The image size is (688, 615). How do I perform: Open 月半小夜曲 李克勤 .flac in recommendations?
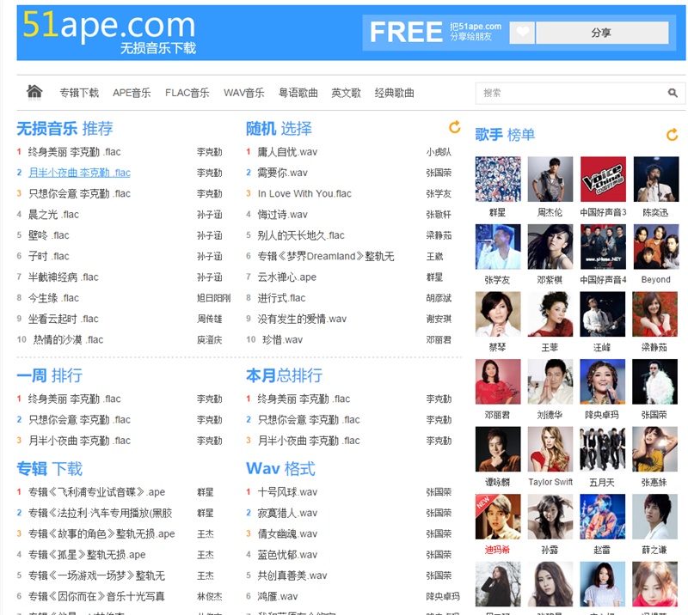coord(79,173)
